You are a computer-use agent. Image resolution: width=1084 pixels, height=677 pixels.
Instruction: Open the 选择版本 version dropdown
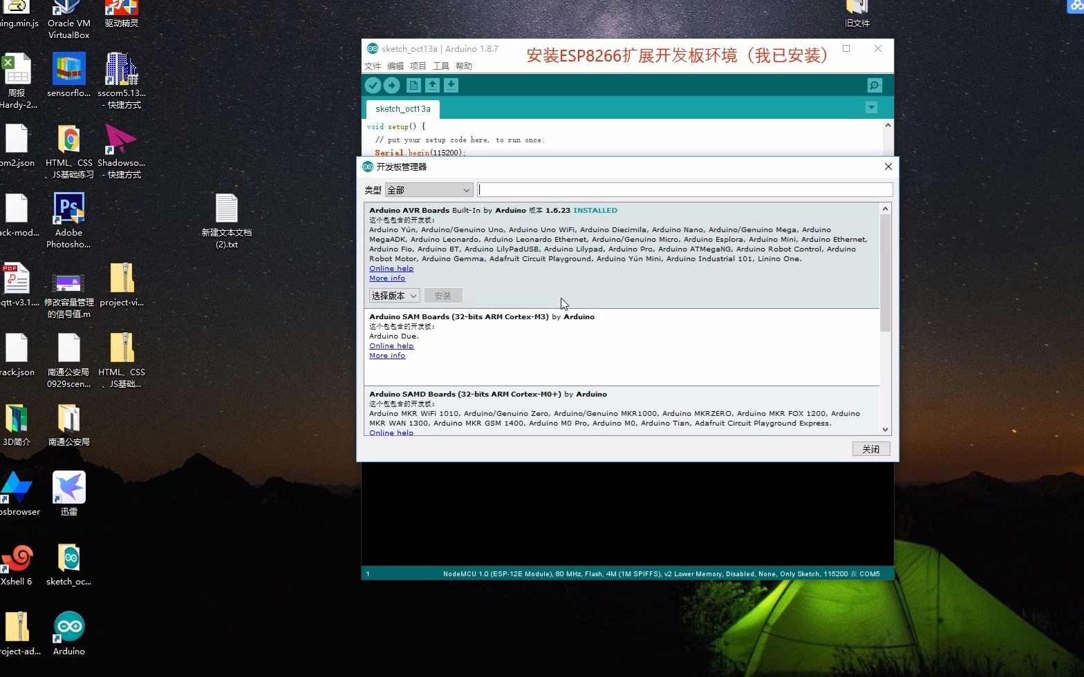click(394, 296)
